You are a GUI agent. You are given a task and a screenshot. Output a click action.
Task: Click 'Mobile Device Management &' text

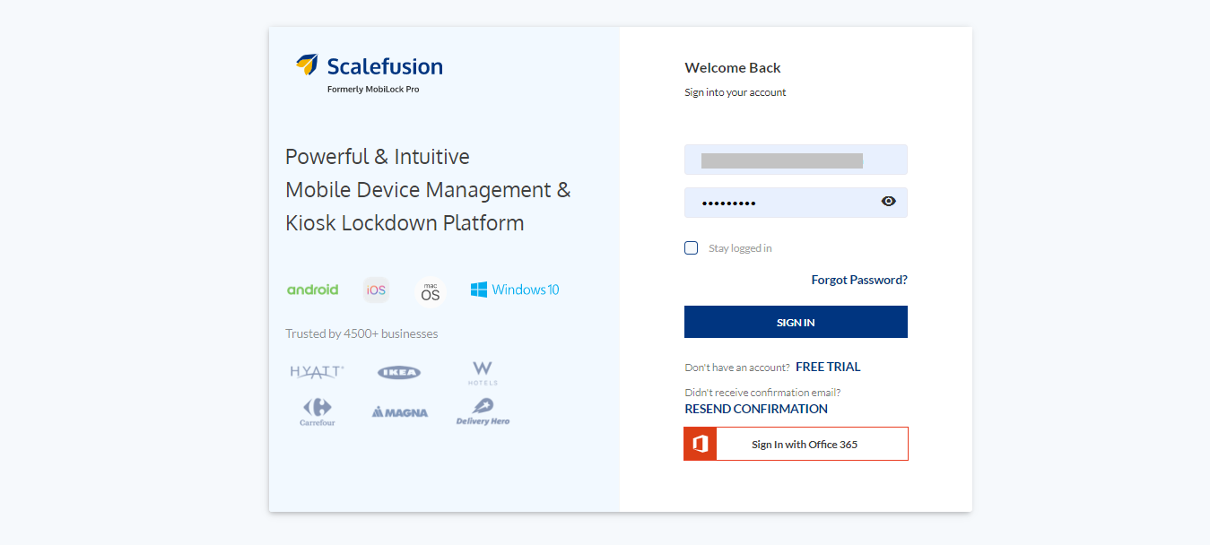click(428, 190)
